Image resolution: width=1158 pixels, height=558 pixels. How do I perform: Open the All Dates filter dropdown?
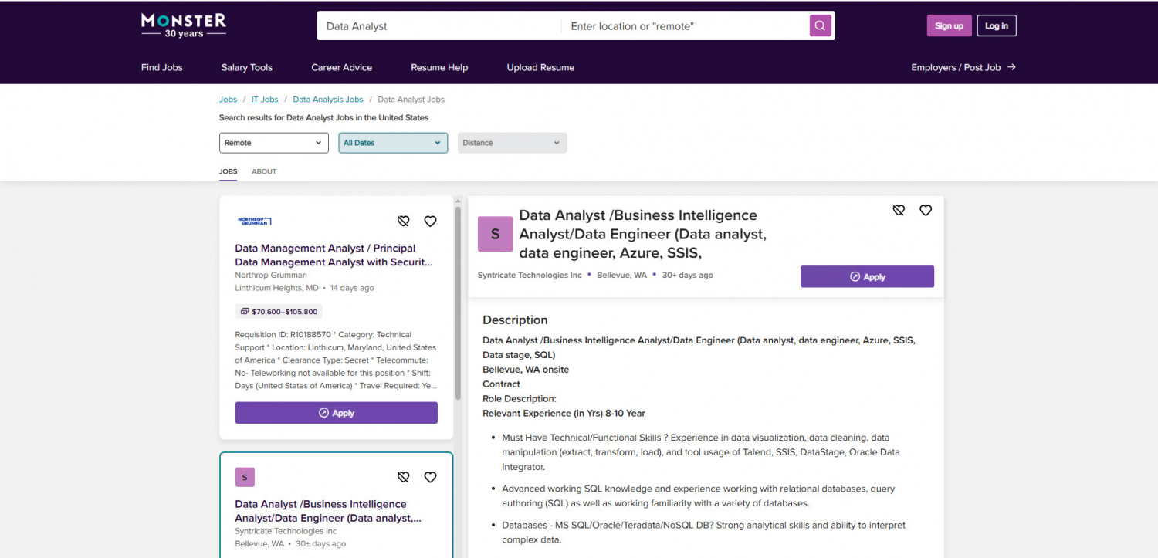pos(393,143)
